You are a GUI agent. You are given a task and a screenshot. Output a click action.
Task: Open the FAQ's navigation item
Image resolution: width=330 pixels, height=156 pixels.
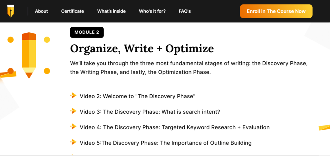(185, 11)
